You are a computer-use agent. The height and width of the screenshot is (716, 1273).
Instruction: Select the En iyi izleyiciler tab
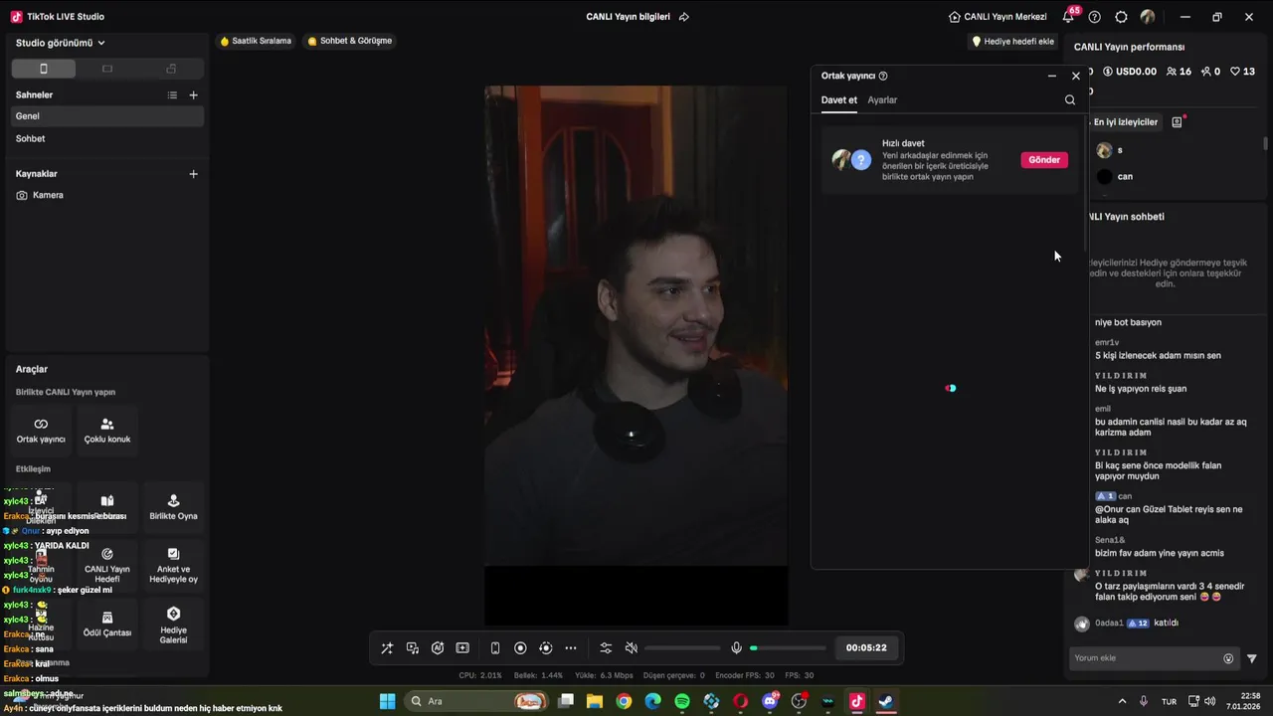[1125, 122]
